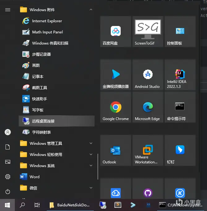
Task: Open Windows 传真和扫描
Action: tap(57, 43)
